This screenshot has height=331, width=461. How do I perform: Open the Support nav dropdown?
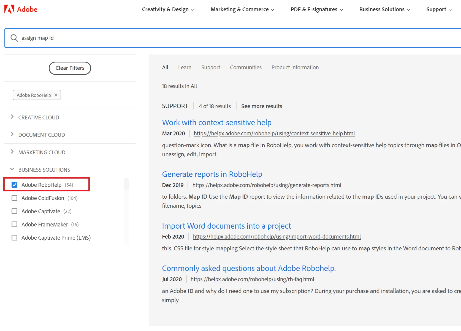(439, 9)
